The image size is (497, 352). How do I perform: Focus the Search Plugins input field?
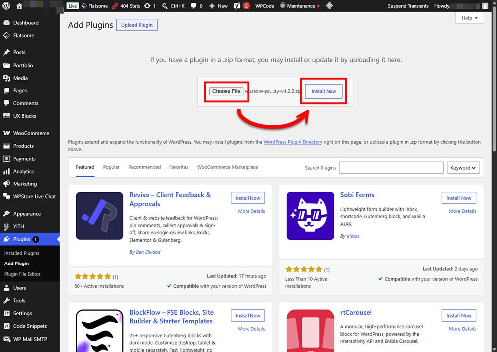click(x=391, y=168)
